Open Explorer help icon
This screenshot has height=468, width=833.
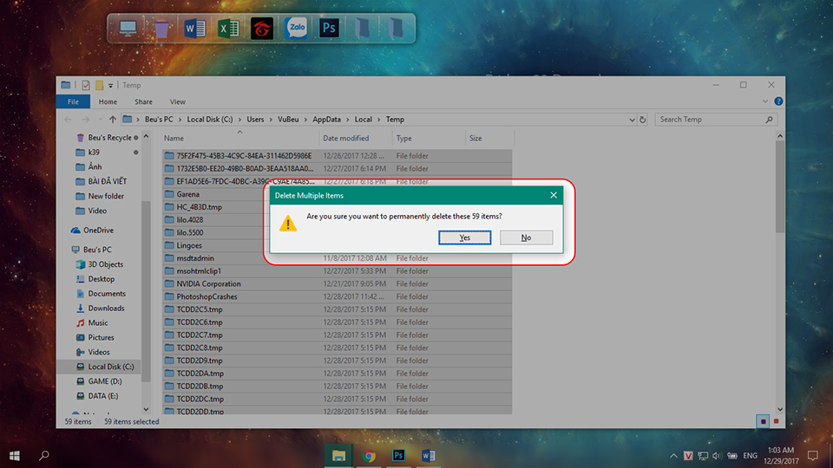778,101
